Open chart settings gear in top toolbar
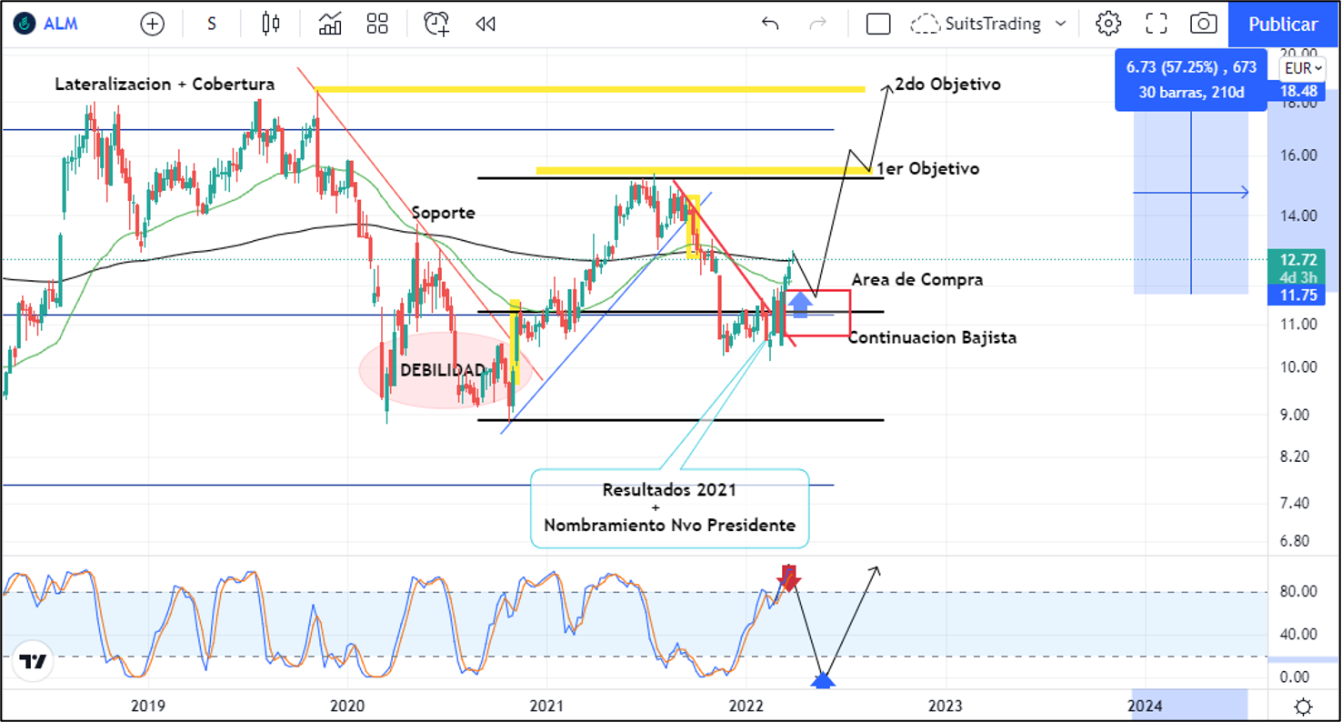Viewport: 1342px width, 722px height. 1107,25
